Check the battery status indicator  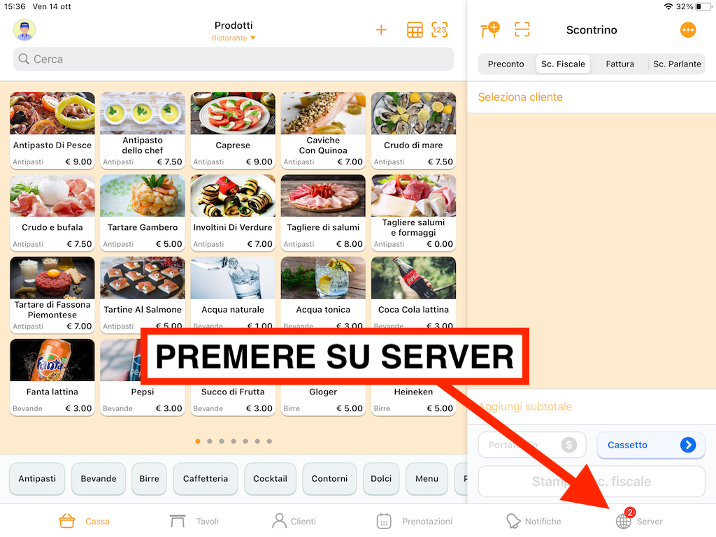[703, 6]
